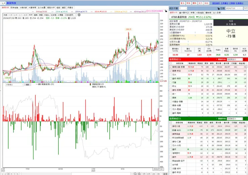This screenshot has height=175, width=248.
Task: Toggle checkbox for 元大 buyer row
Action: tap(171, 75)
